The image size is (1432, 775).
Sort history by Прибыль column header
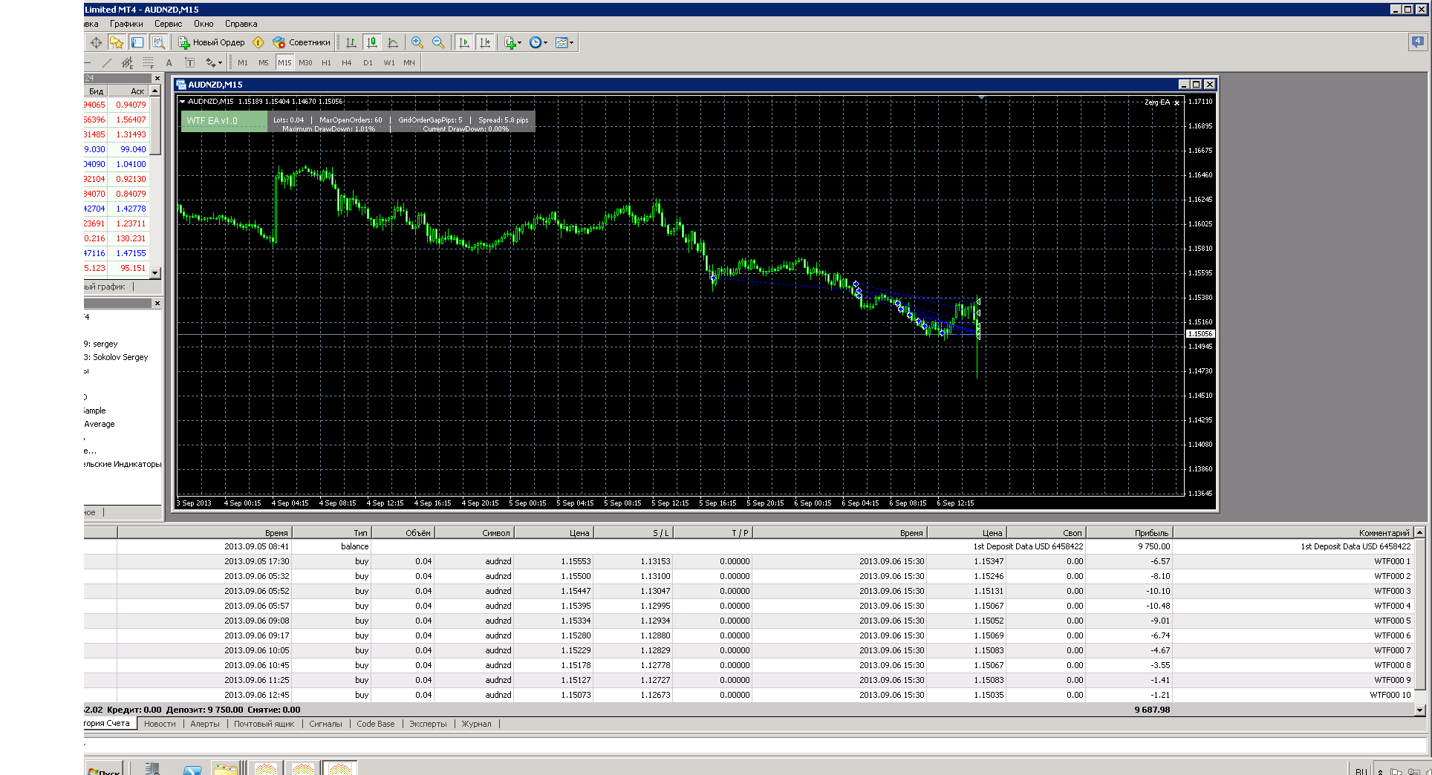pos(1129,533)
